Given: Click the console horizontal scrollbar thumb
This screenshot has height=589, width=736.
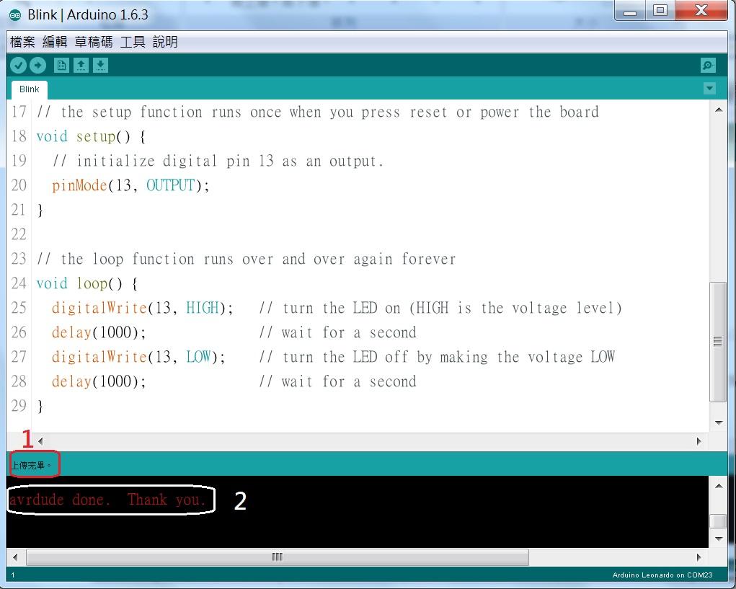Looking at the screenshot, I should point(278,557).
